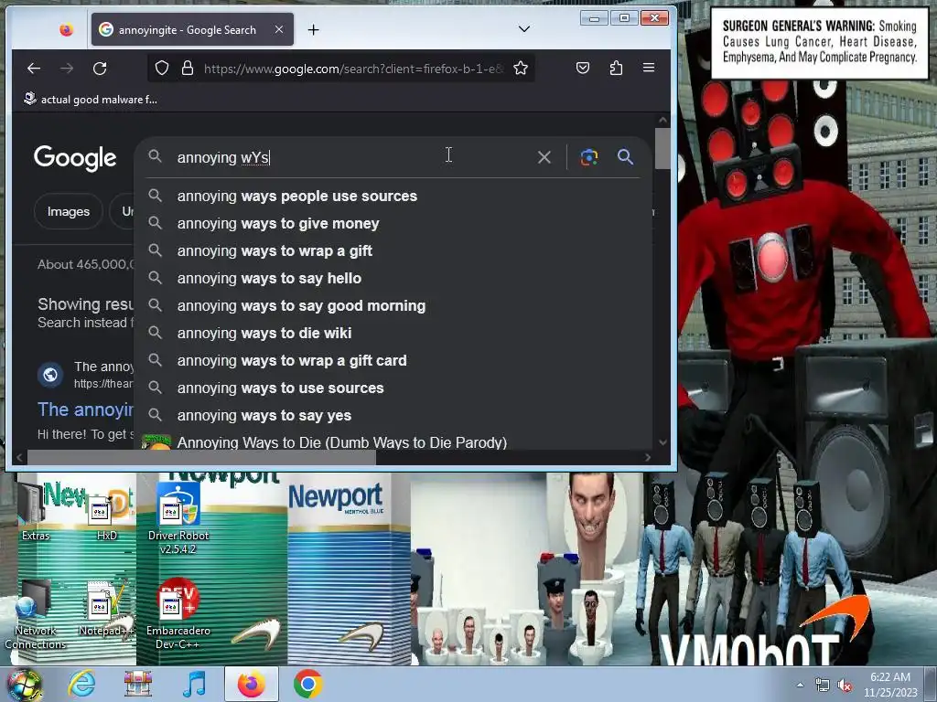This screenshot has width=937, height=702.
Task: Go to Google home via the logo
Action: click(x=75, y=158)
